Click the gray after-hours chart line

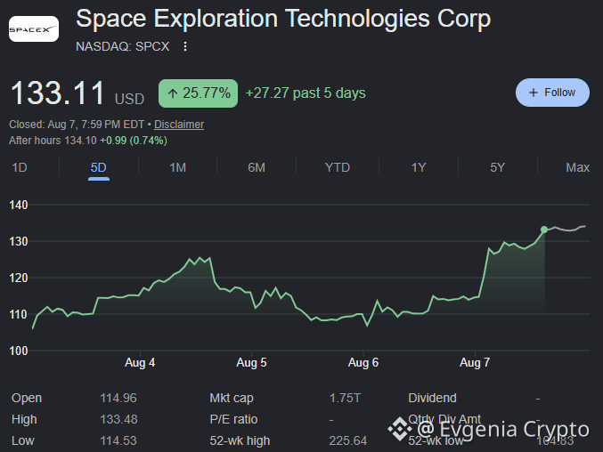[x=566, y=229]
